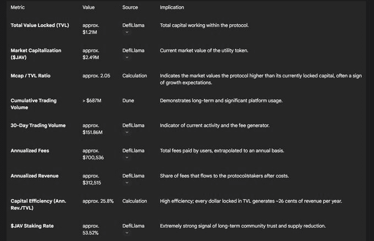Expand the source chevron in the Annualized Fees row
The image size is (374, 241).
pyautogui.click(x=127, y=157)
